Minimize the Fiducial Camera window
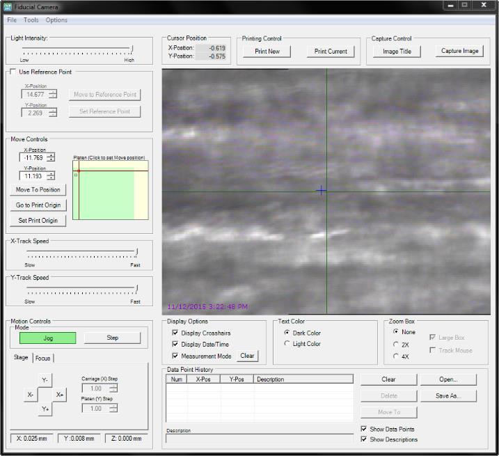This screenshot has width=499, height=456. 450,5
